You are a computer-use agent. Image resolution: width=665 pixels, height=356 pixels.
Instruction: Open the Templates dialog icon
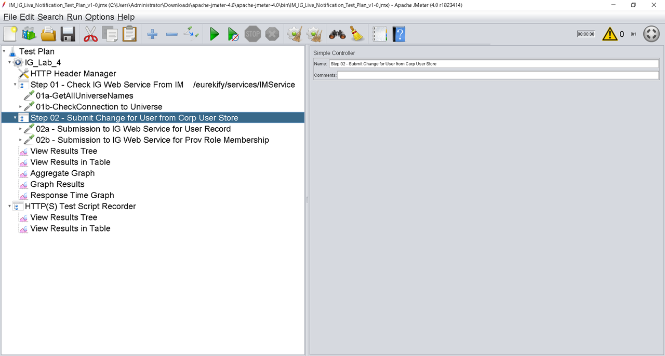point(29,34)
